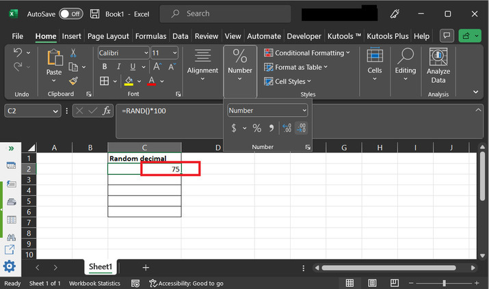Apply the Comma Style format
Image resolution: width=489 pixels, height=289 pixels.
tap(271, 128)
